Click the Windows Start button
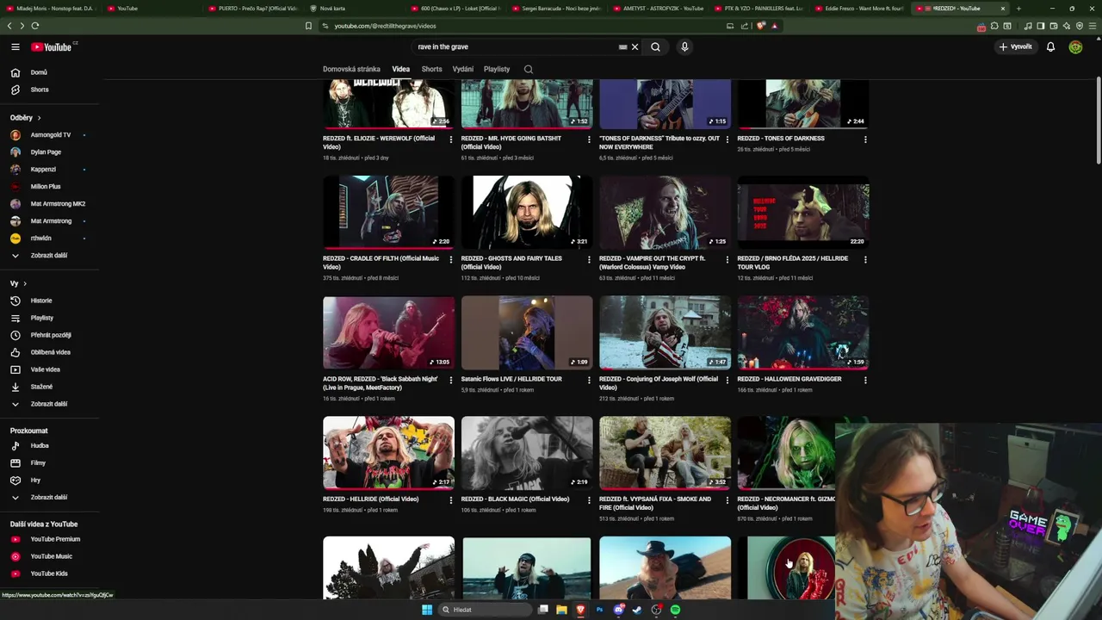The image size is (1102, 620). [x=426, y=610]
